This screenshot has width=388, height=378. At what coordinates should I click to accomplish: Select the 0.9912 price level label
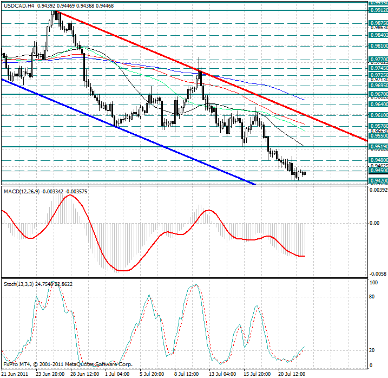tap(378, 10)
